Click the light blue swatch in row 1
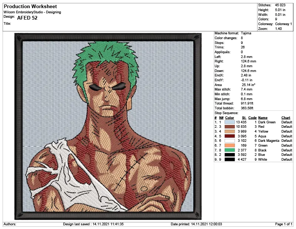 click(x=229, y=122)
